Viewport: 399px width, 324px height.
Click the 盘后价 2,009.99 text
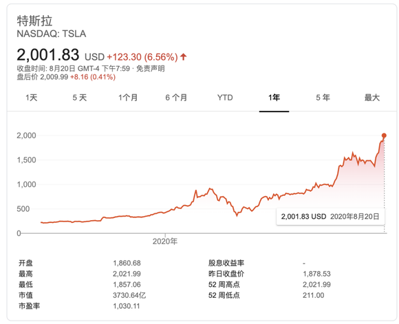43,77
